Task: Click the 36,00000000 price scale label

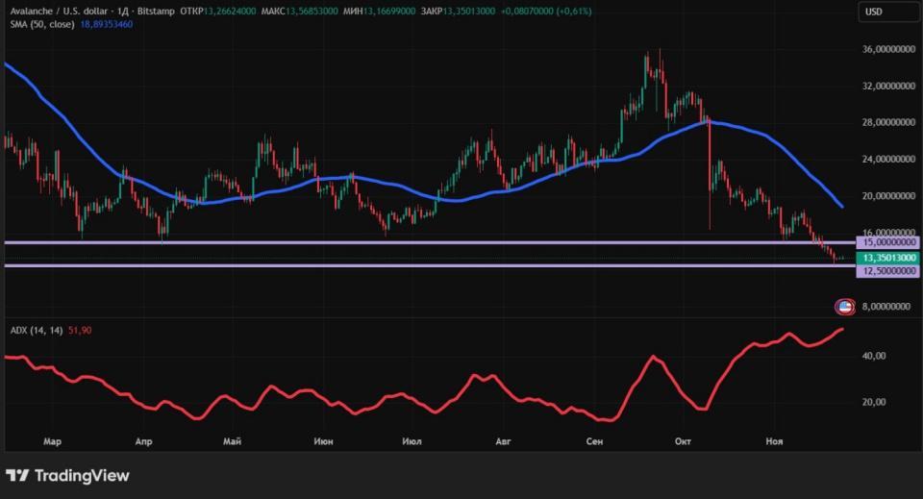Action: (x=885, y=49)
